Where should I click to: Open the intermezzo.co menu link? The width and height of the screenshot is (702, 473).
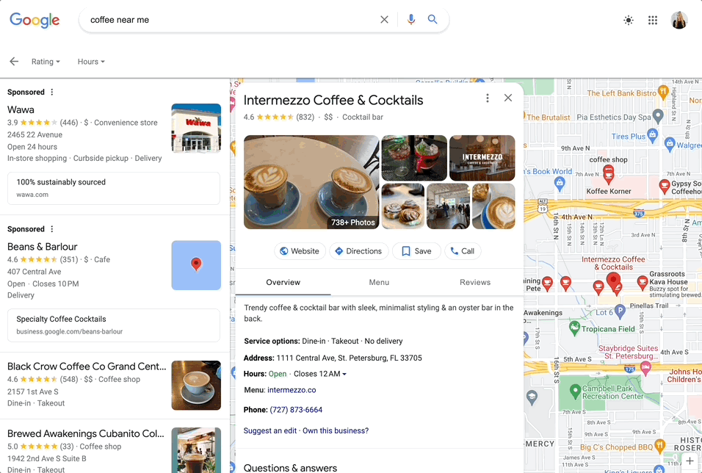[x=292, y=390]
